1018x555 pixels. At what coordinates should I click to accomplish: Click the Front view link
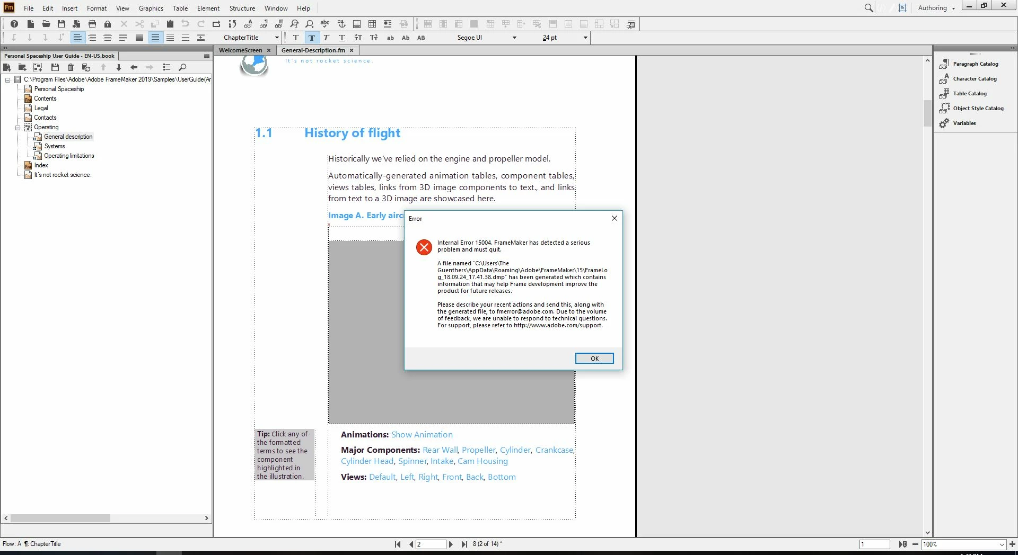[x=452, y=477]
